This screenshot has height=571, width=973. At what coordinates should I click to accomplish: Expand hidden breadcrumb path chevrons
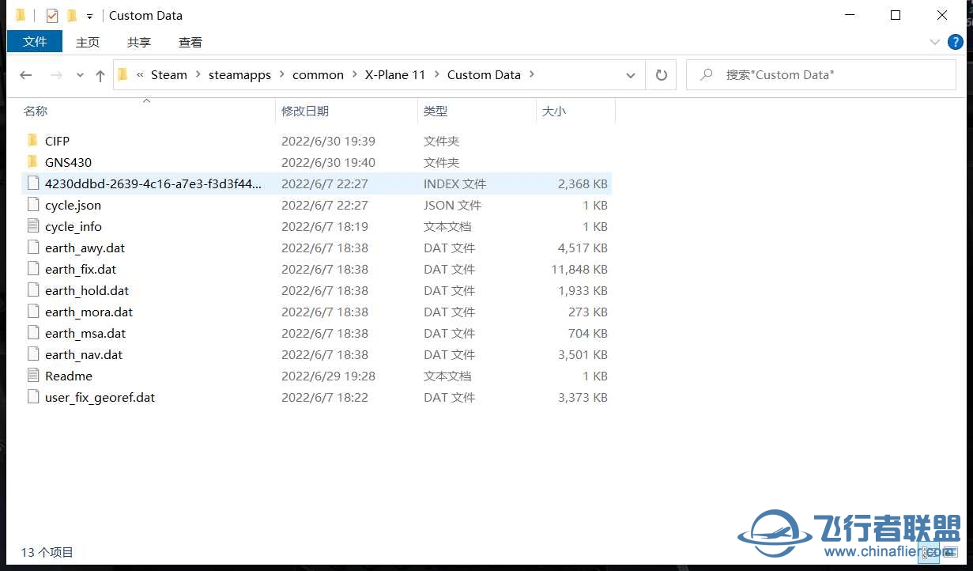(140, 74)
